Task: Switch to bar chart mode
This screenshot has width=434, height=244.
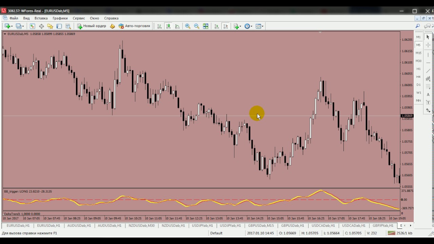Action: click(x=159, y=26)
